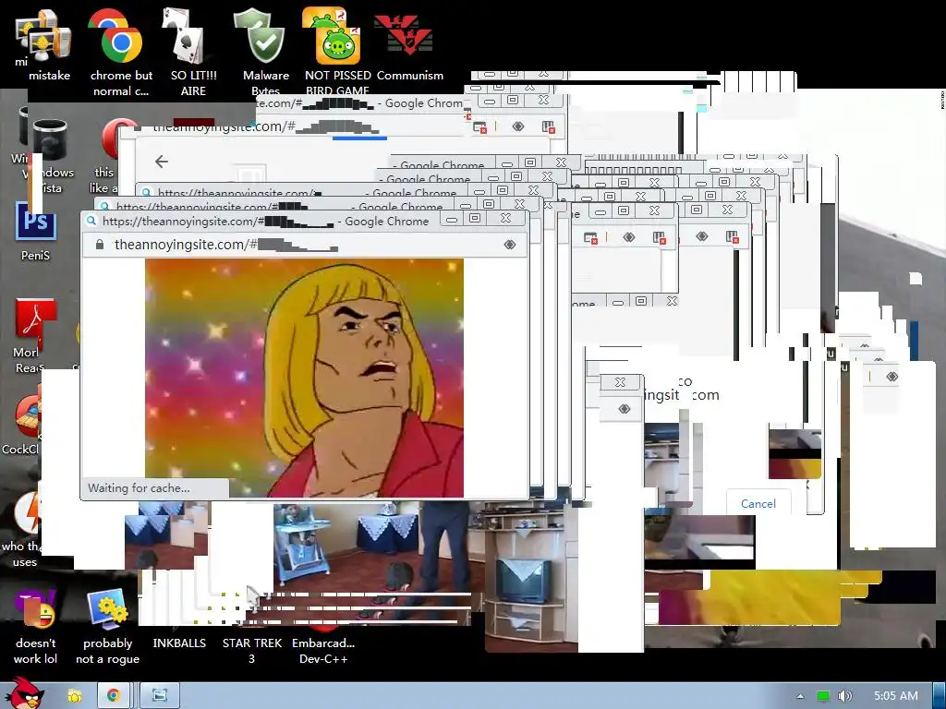
Task: Click the 5:05 AM clock
Action: [895, 696]
